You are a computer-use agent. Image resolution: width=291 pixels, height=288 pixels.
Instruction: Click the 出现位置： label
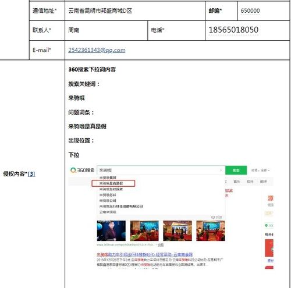click(x=81, y=141)
